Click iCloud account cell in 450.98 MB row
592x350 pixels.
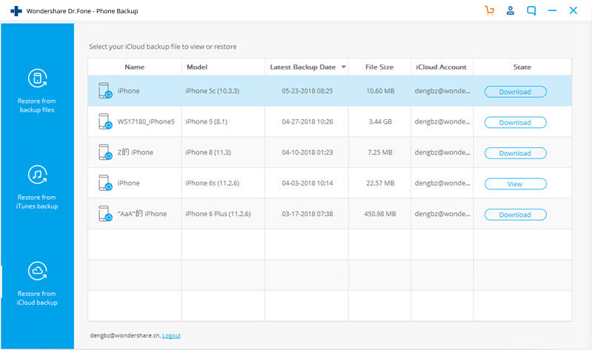[443, 214]
